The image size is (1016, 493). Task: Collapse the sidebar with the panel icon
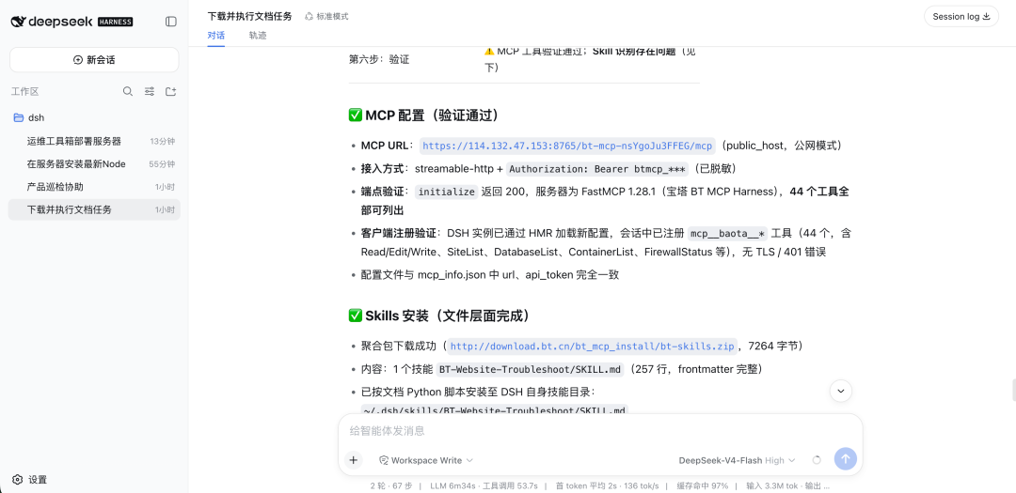pyautogui.click(x=171, y=22)
